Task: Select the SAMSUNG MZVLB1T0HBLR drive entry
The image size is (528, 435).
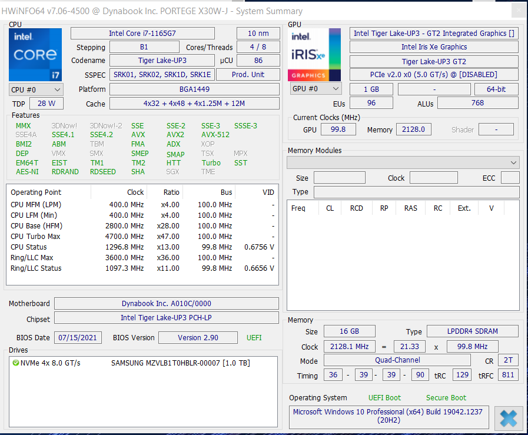Action: click(180, 363)
